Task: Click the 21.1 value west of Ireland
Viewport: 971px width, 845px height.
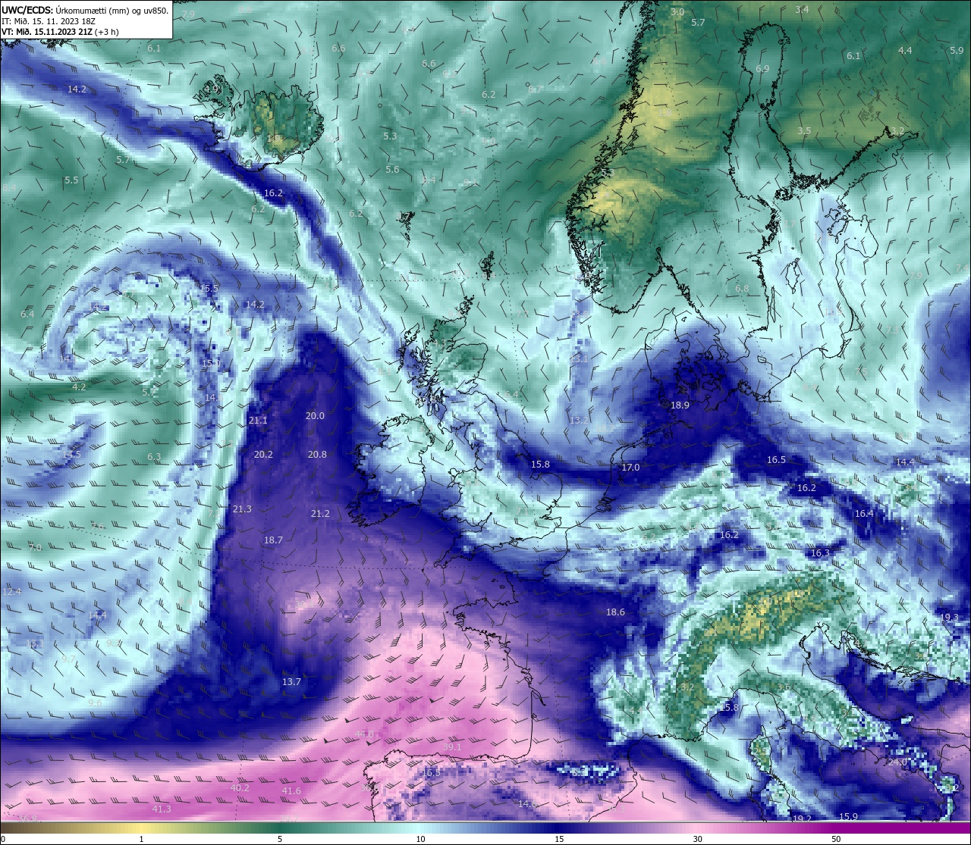Action: (x=258, y=421)
